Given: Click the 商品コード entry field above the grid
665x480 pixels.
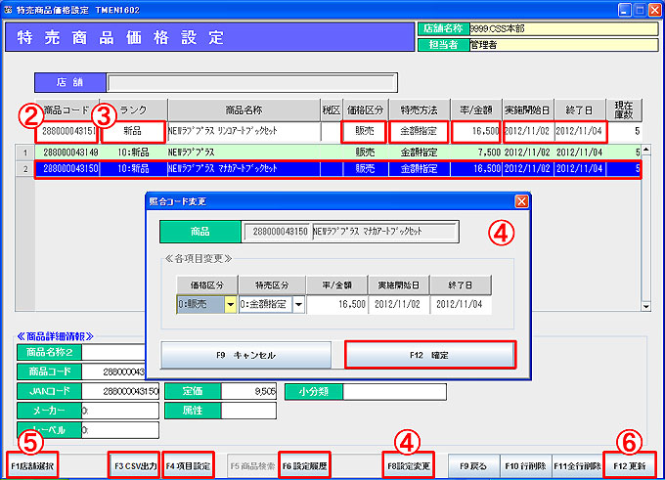Looking at the screenshot, I should tap(67, 131).
